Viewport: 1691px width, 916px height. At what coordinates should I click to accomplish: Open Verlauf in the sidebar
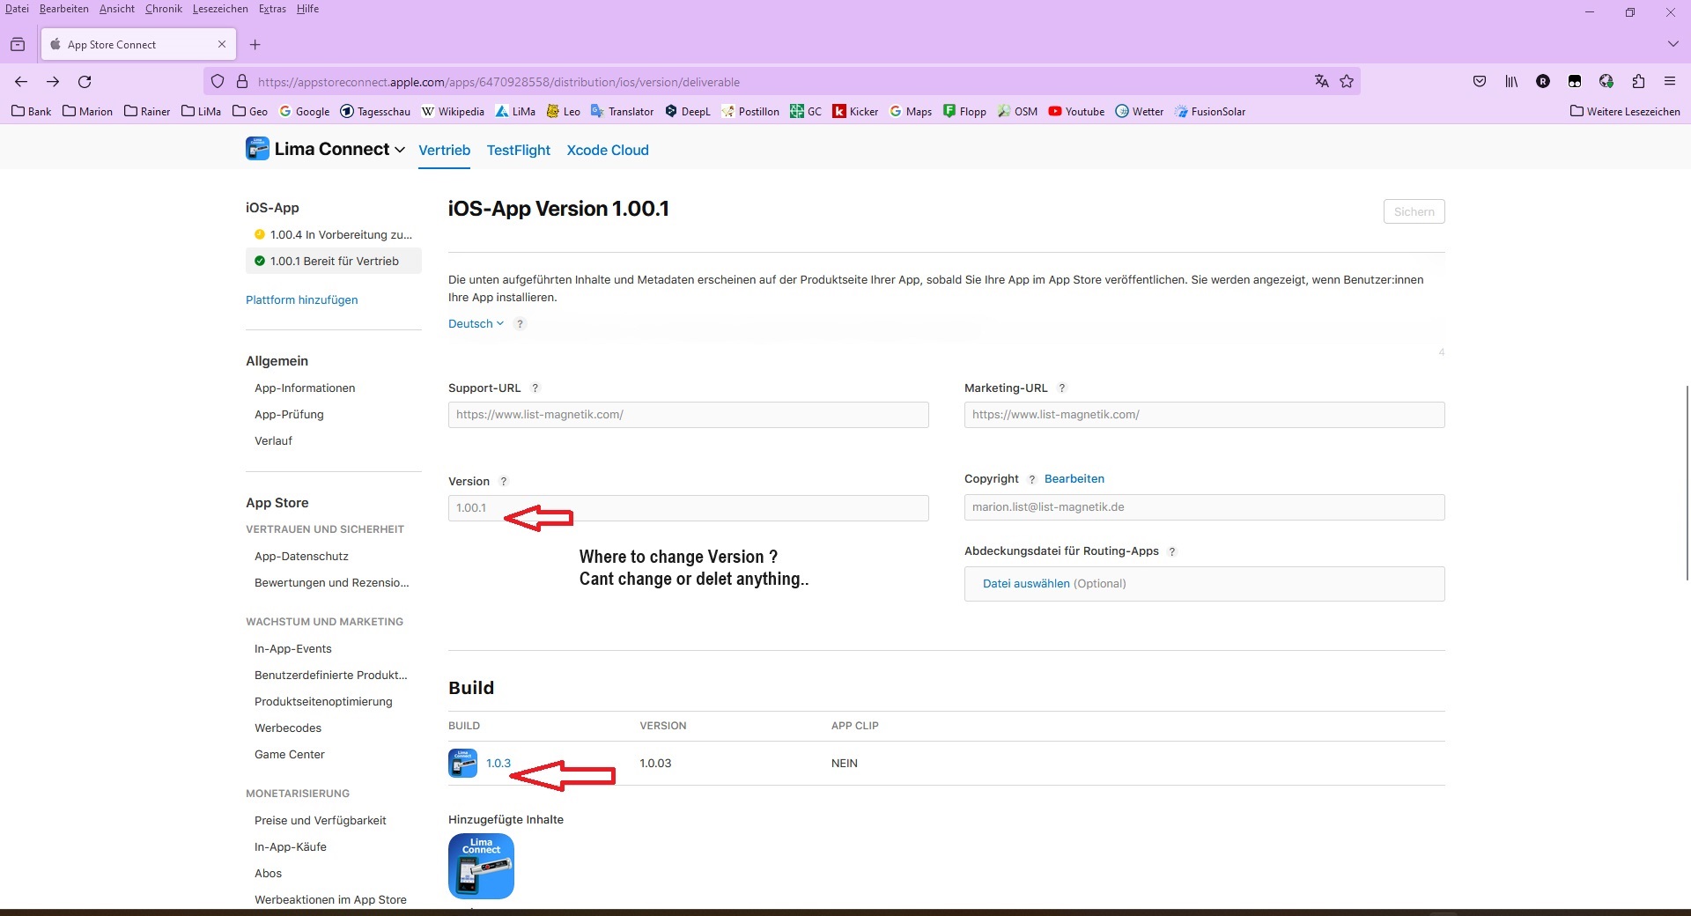(x=273, y=441)
